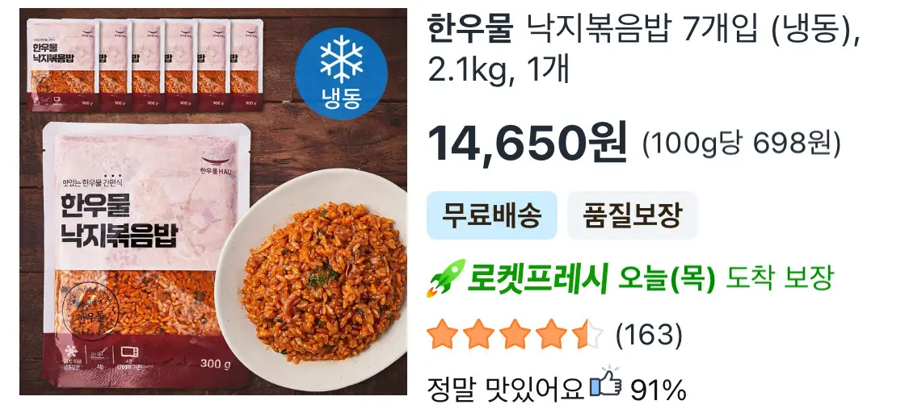Click the half-filled fifth rating star

(x=587, y=335)
